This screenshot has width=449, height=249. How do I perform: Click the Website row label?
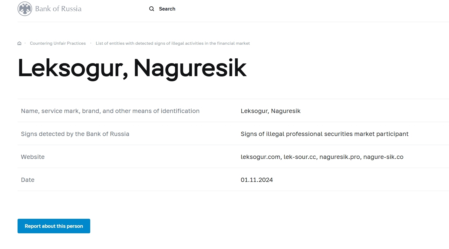coord(33,157)
